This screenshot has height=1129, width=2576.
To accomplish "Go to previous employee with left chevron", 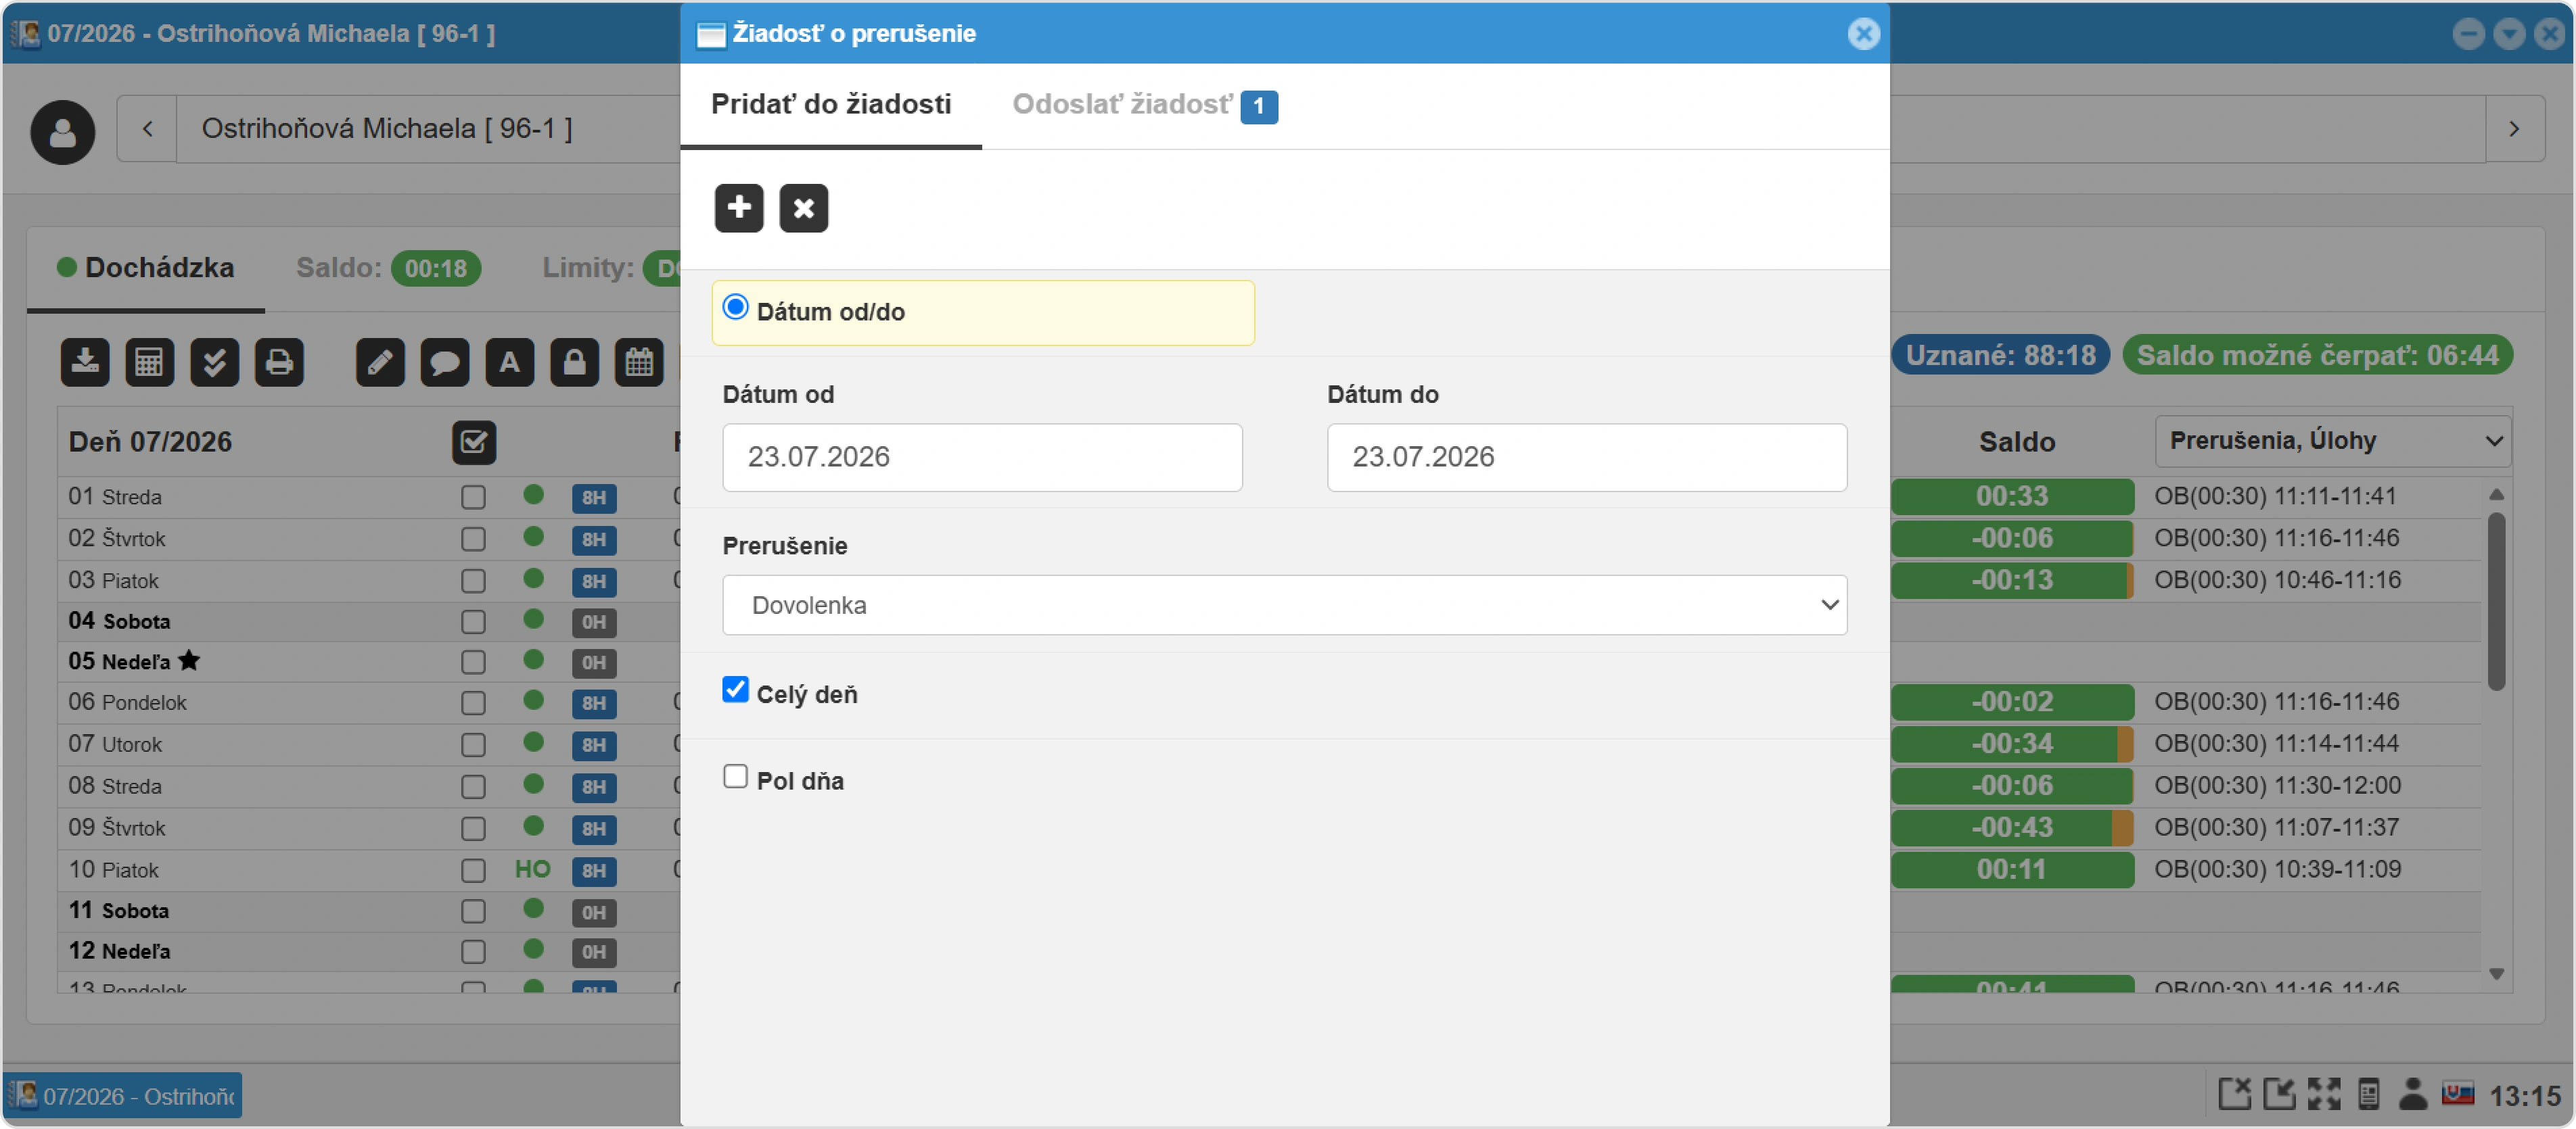I will click(x=147, y=129).
